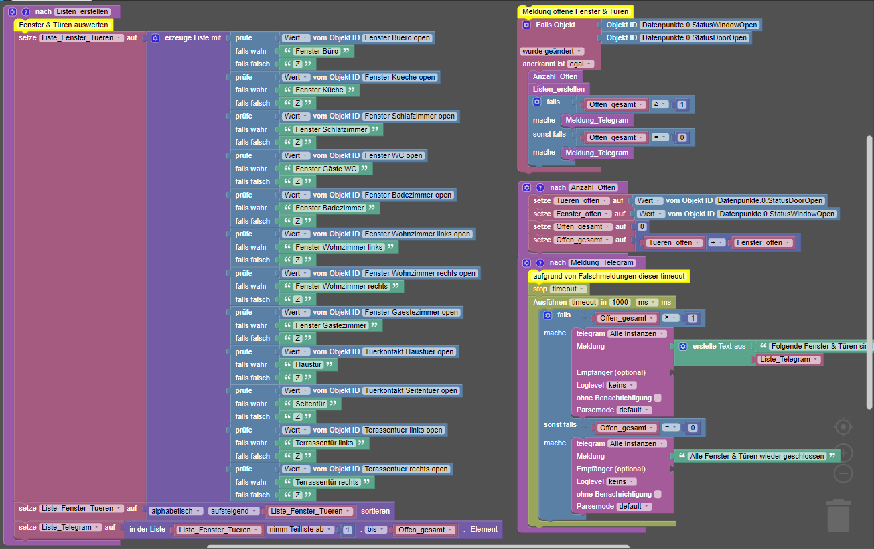Click help question mark on Anzahl_Offen function

(x=540, y=187)
